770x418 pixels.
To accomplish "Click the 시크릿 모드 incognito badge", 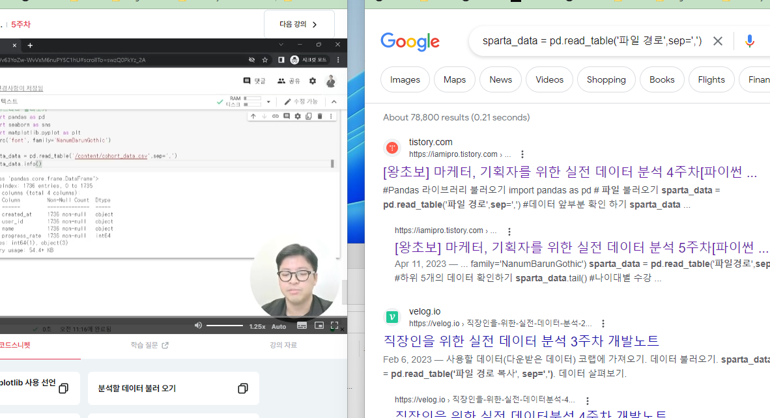I will [309, 60].
